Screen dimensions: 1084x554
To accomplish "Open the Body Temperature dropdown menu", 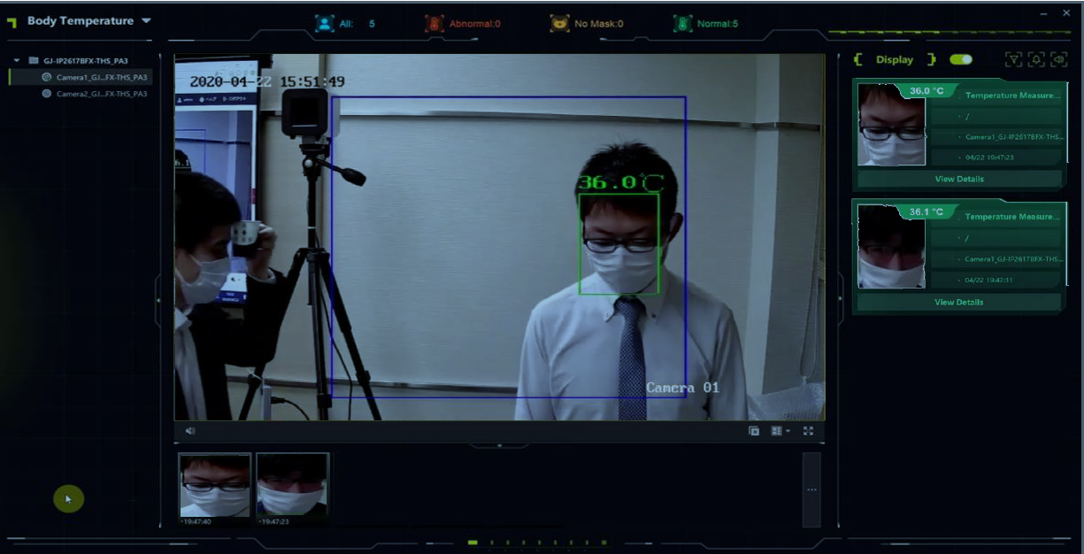I will tap(146, 21).
